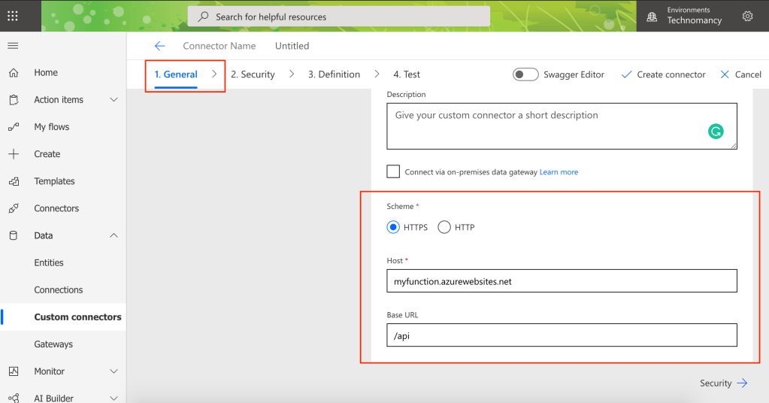769x403 pixels.
Task: Enable the Swagger Editor toggle
Action: click(525, 74)
